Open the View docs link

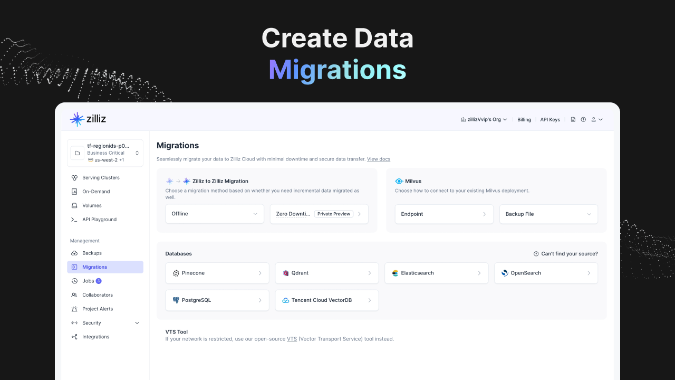[x=379, y=159]
